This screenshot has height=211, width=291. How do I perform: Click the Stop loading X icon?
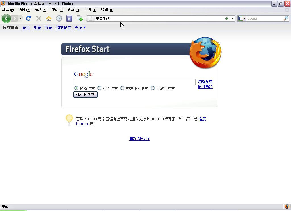point(39,18)
